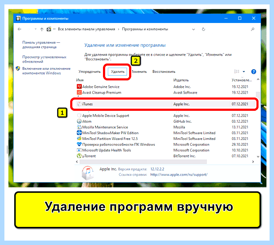Open Просмотр установленных обновлений link
This screenshot has height=245, width=274.
44,59
